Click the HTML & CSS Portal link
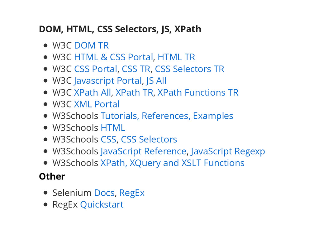 (x=113, y=57)
